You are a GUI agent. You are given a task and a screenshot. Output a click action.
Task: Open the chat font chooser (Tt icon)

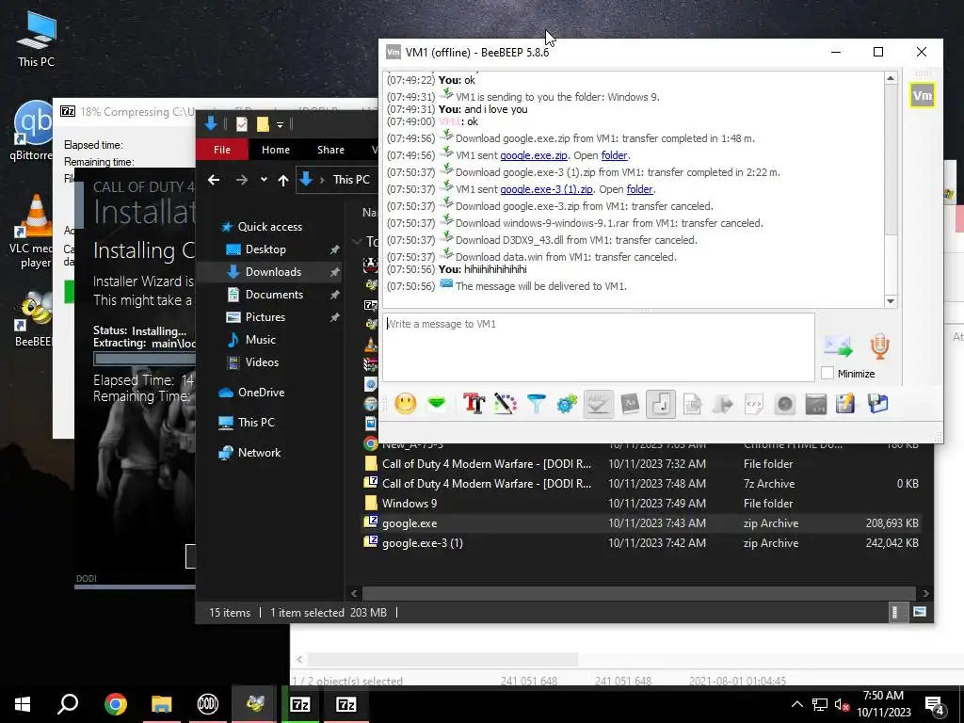coord(474,404)
